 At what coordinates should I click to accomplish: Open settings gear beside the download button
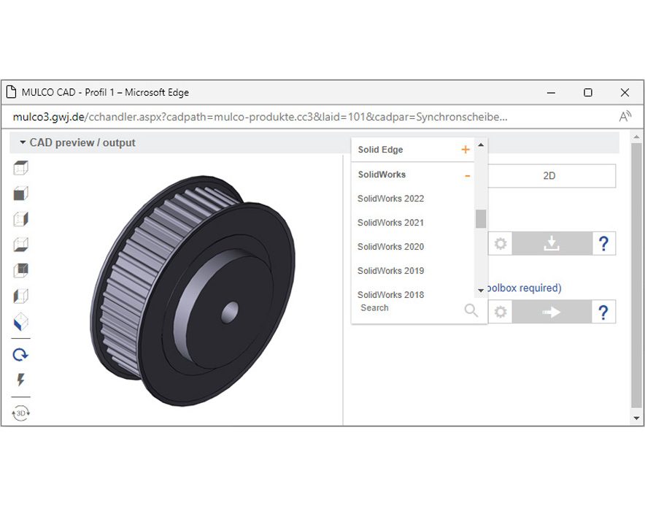pyautogui.click(x=501, y=243)
